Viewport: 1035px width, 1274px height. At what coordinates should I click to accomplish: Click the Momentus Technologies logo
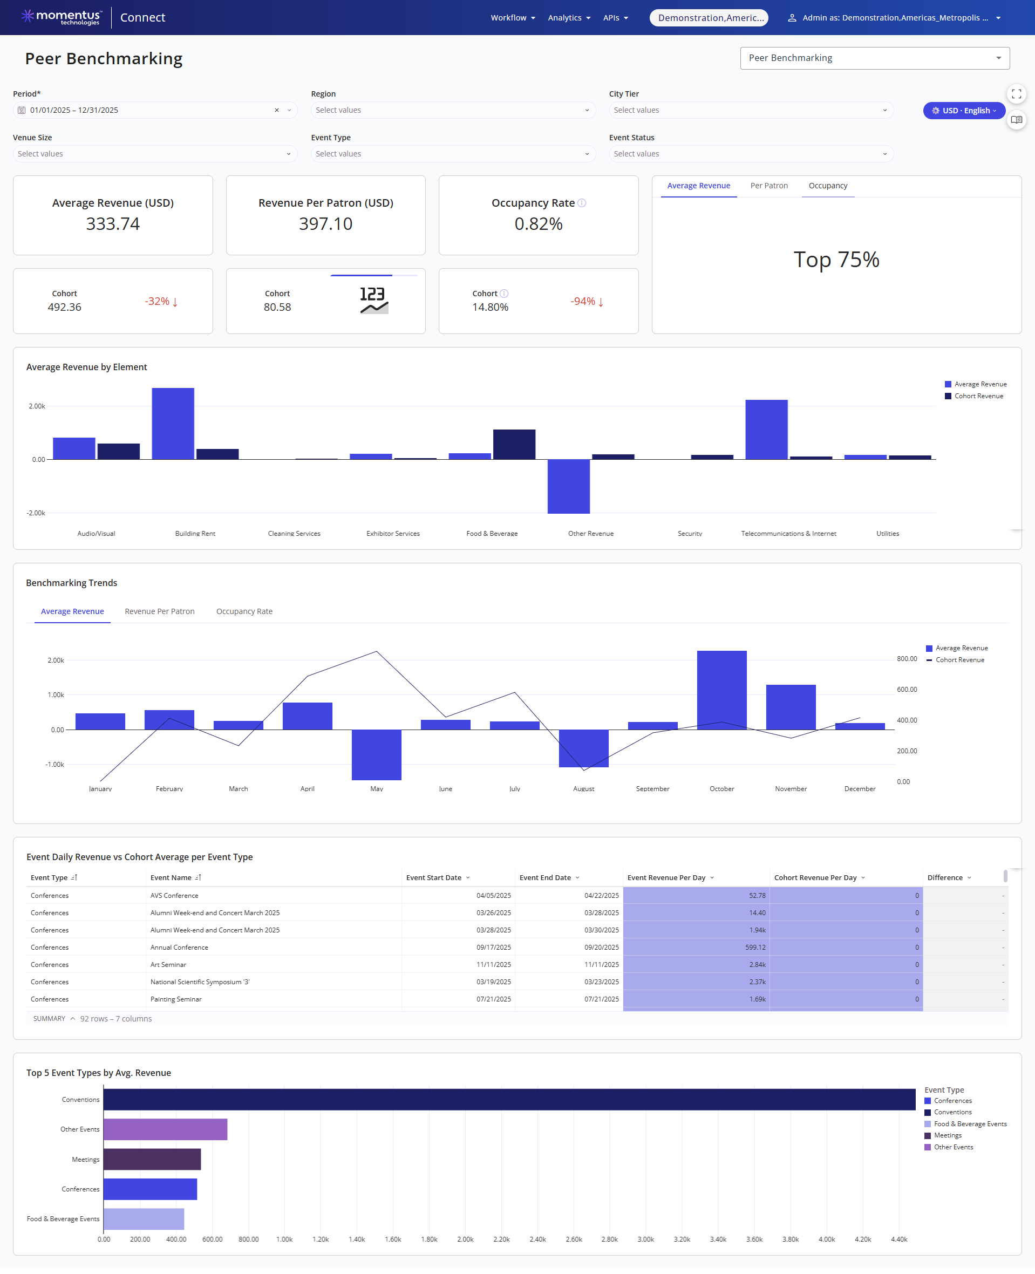coord(62,17)
